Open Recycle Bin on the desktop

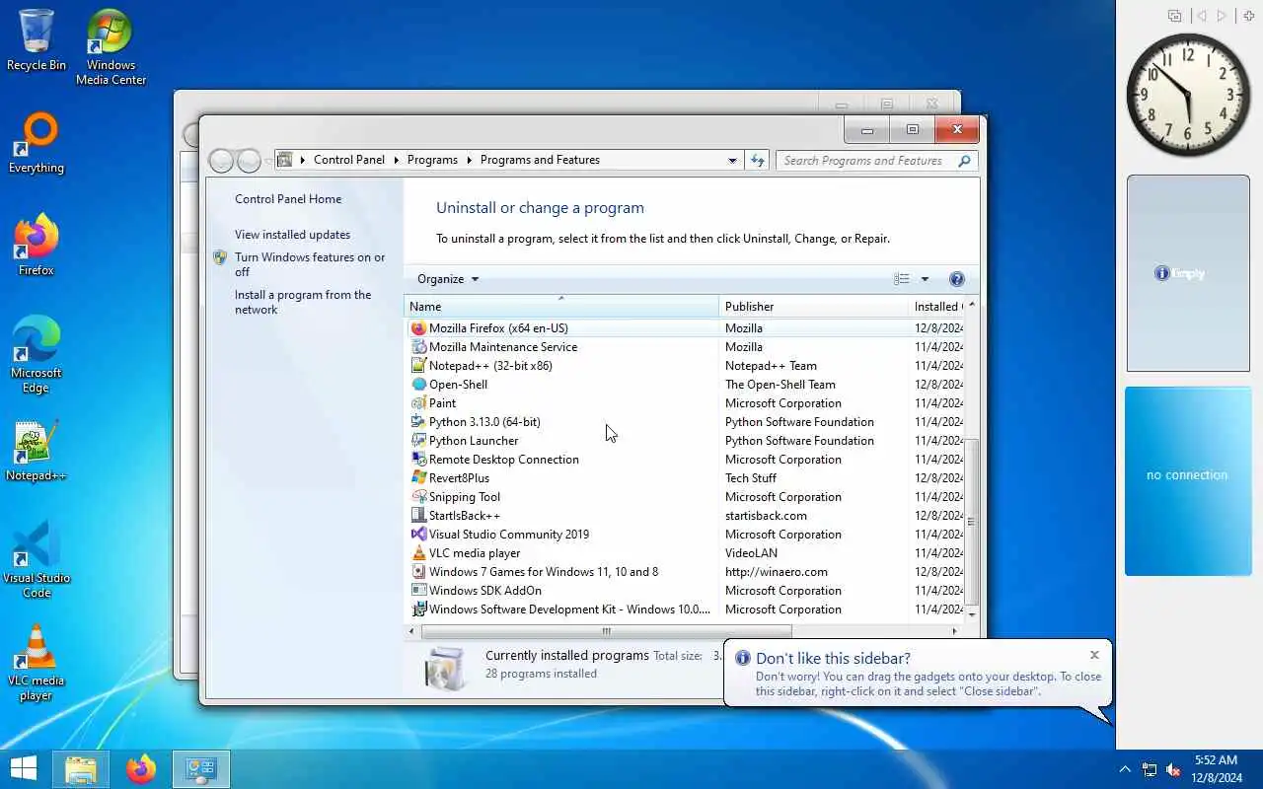37,40
